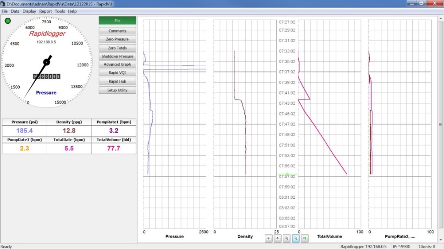Click the Shutdown Pressure button
This screenshot has height=249, width=444.
tap(117, 56)
